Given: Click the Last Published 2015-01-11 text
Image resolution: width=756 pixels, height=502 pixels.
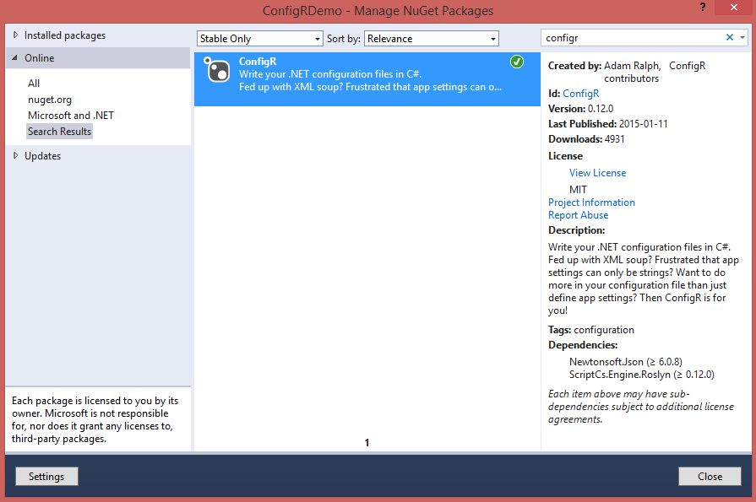Looking at the screenshot, I should pos(608,124).
